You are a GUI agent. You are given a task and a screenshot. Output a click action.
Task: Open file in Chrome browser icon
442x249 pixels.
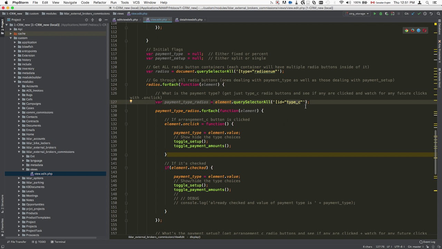406,30
